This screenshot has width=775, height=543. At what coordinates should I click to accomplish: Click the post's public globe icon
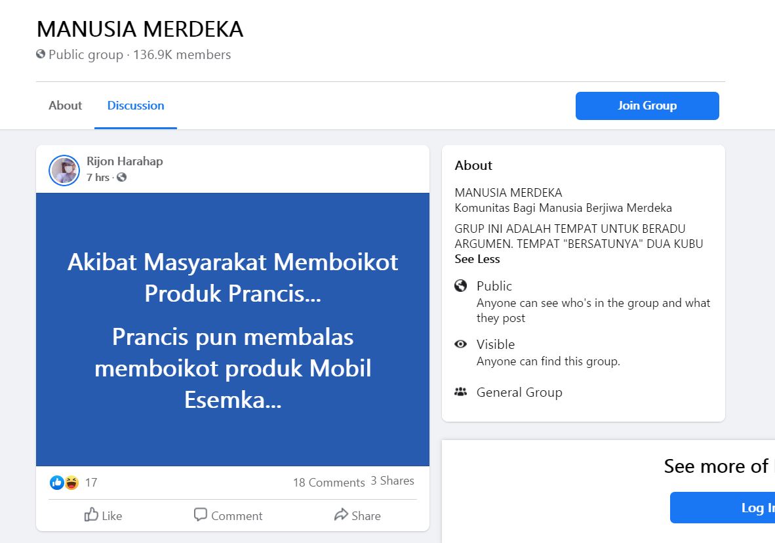point(121,177)
